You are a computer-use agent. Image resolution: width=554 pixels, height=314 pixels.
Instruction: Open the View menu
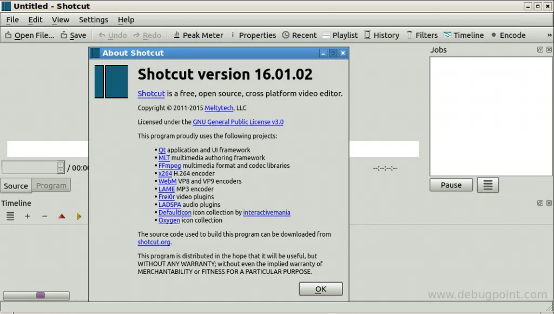point(61,20)
